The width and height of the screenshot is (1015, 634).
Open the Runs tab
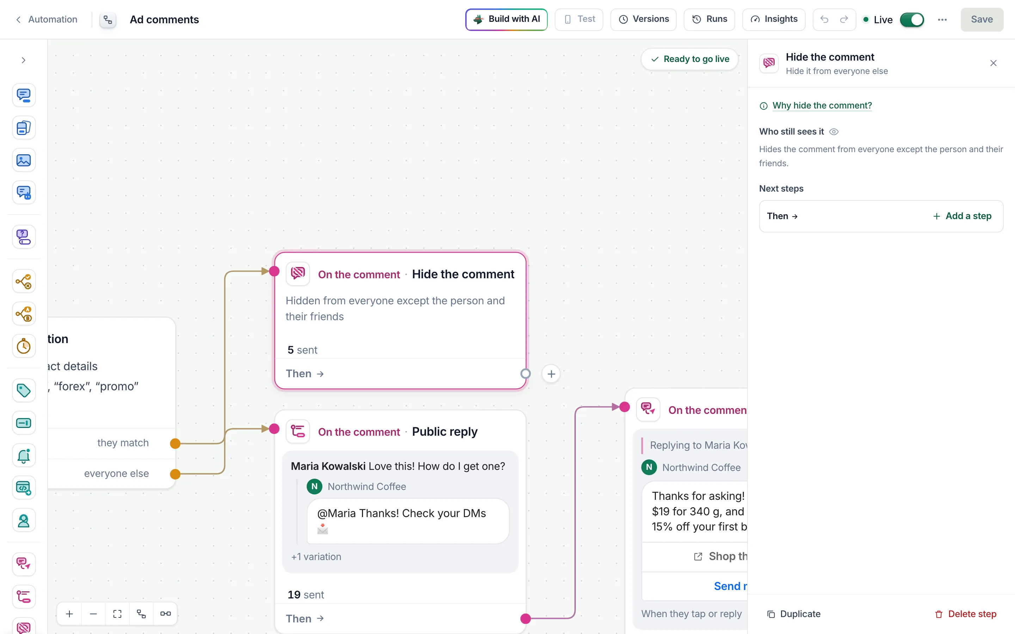pos(709,20)
